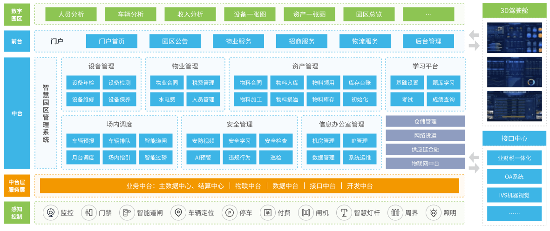Click the 付费 yen payment icon
The image size is (550, 231).
click(267, 213)
